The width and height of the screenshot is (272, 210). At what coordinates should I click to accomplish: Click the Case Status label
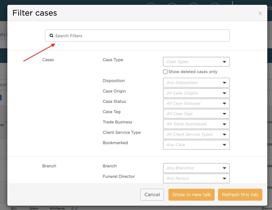click(x=114, y=101)
